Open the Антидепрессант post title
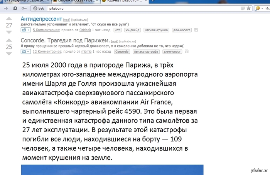This screenshot has height=175, width=270. click(x=41, y=19)
